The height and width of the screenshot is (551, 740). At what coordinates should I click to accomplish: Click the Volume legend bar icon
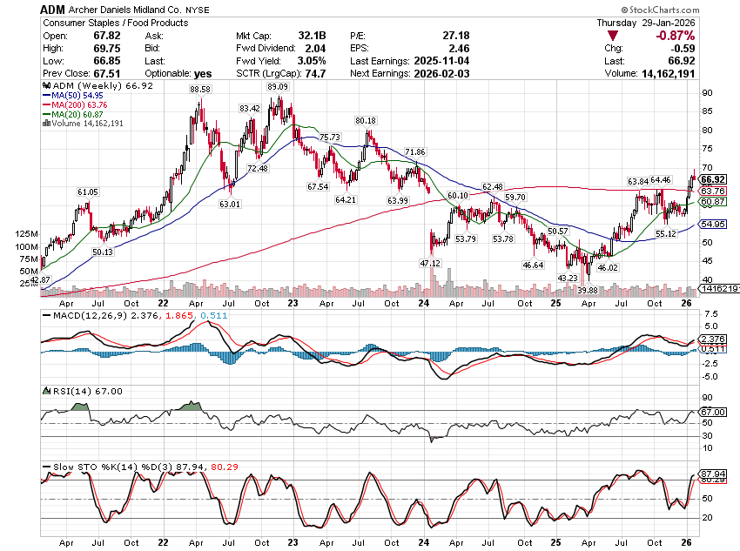tap(45, 124)
